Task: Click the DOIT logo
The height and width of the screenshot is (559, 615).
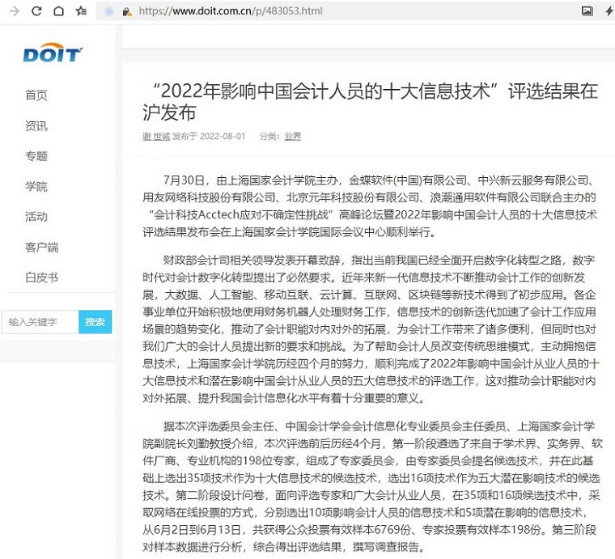Action: tap(52, 54)
